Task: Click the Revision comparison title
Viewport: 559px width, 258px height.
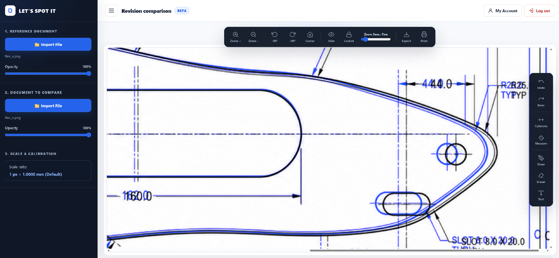Action: coord(146,11)
